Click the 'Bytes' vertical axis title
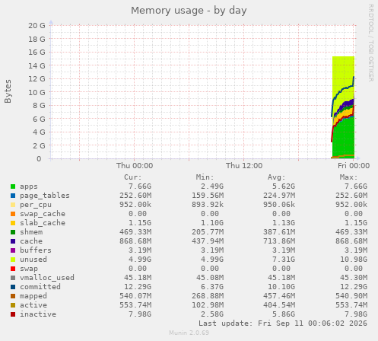This screenshot has width=378, height=341. pos(8,91)
